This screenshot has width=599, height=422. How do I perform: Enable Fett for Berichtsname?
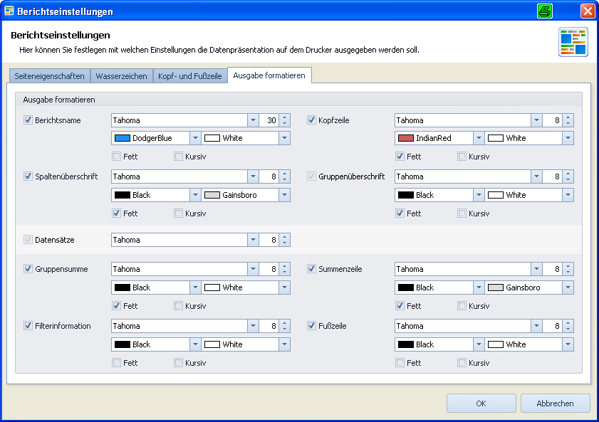tap(117, 157)
